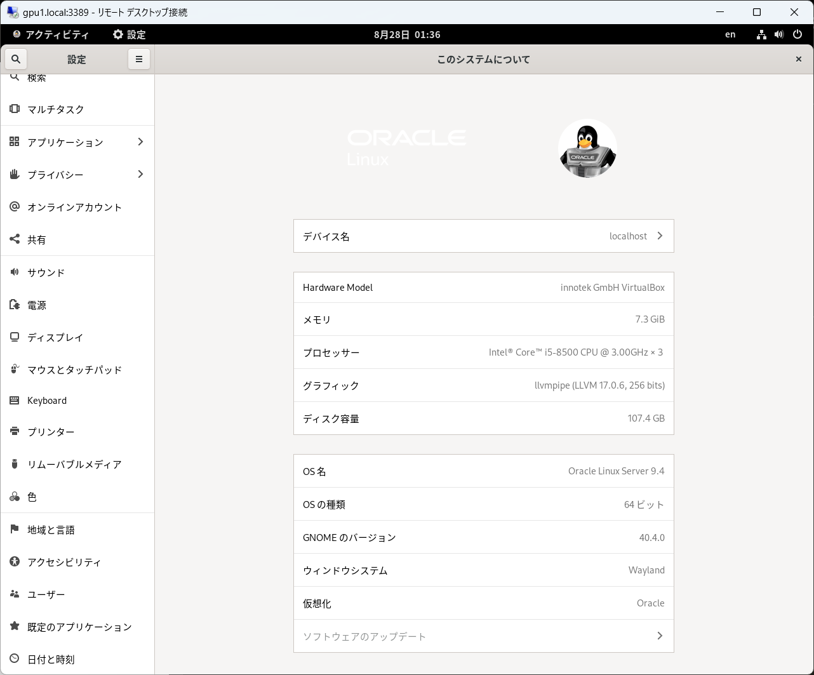Image resolution: width=814 pixels, height=675 pixels.
Task: Click the network icon in top bar
Action: pos(761,34)
